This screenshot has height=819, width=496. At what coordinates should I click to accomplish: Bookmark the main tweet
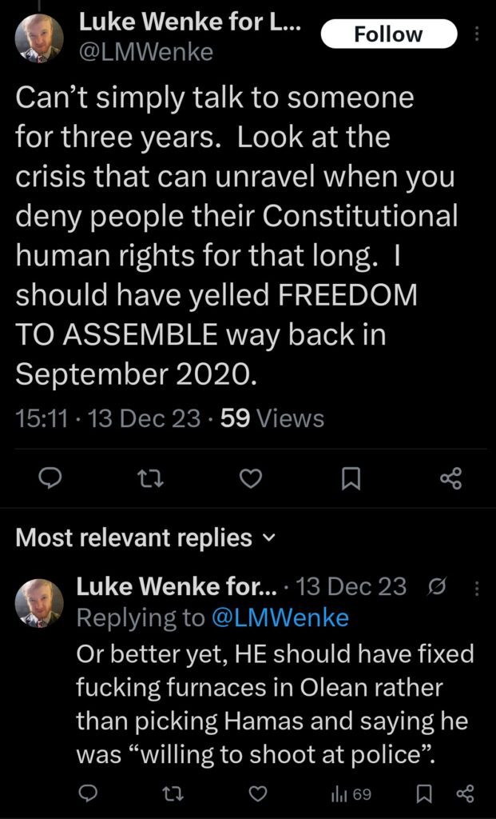[x=351, y=478]
